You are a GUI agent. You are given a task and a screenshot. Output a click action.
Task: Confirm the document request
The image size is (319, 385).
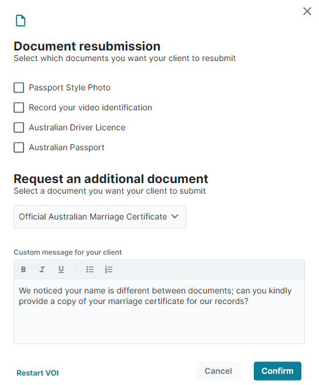[277, 371]
